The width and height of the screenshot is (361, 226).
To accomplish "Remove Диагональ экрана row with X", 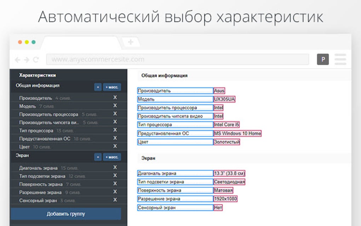I will pos(115,168).
